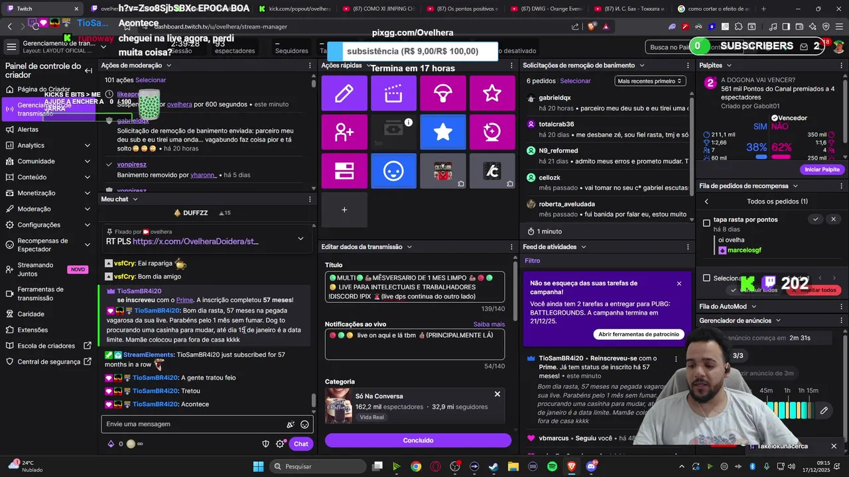This screenshot has width=849, height=477.
Task: Open options menu of Palpites panel
Action: (x=840, y=66)
